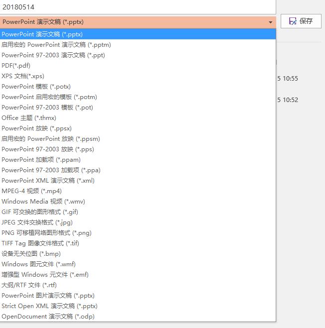Choose PowerPoint 模板 (*.potx)

[138, 87]
